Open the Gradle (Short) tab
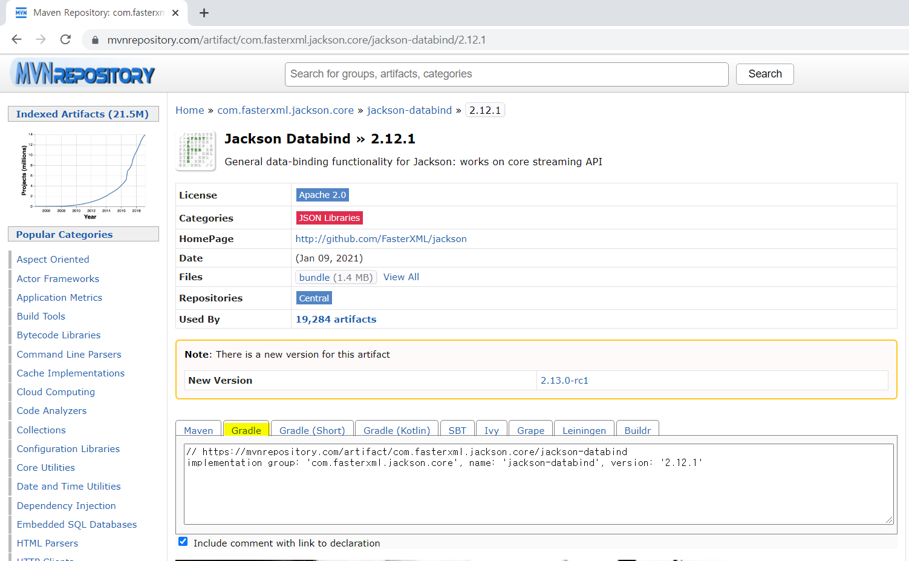 [x=312, y=430]
